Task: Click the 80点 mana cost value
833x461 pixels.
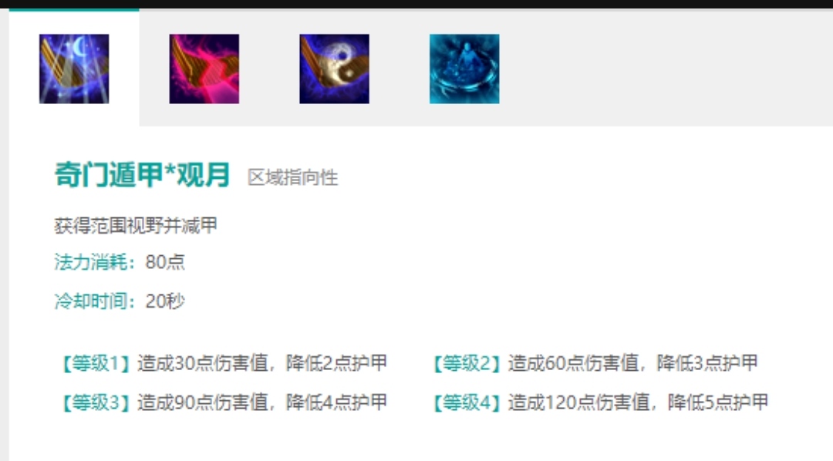Action: tap(165, 262)
